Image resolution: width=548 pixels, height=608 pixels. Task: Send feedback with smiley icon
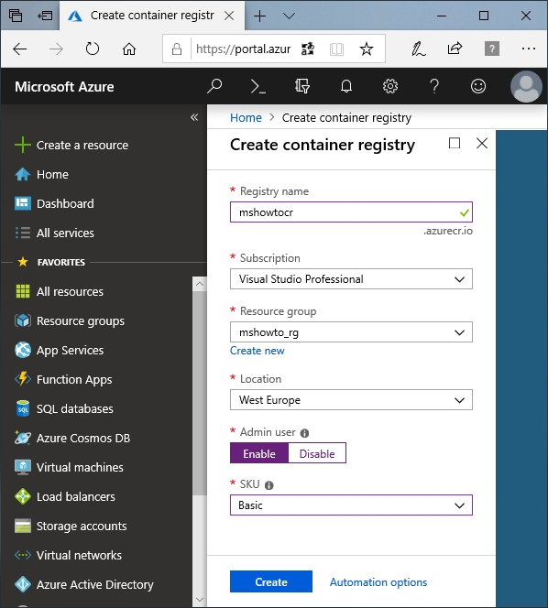pyautogui.click(x=478, y=86)
